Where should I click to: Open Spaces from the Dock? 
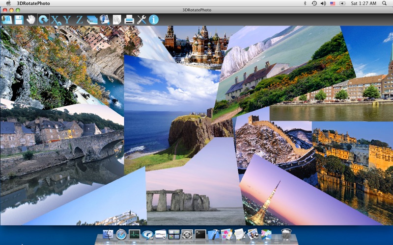click(x=174, y=235)
